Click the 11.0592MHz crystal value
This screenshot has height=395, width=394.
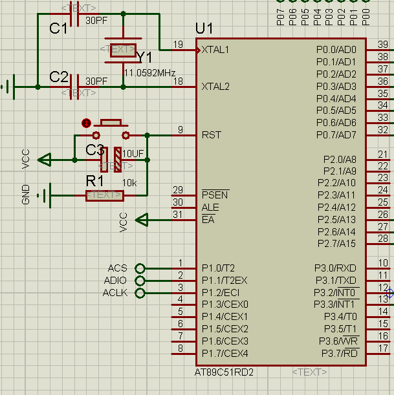click(149, 73)
